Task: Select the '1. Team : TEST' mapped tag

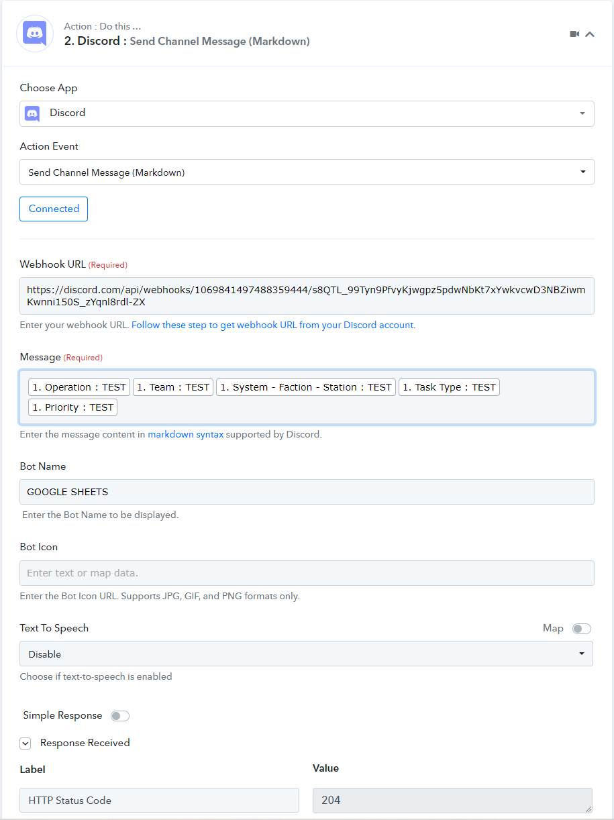Action: click(173, 387)
